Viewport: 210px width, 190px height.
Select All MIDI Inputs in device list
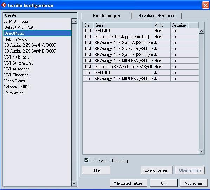tap(37, 21)
